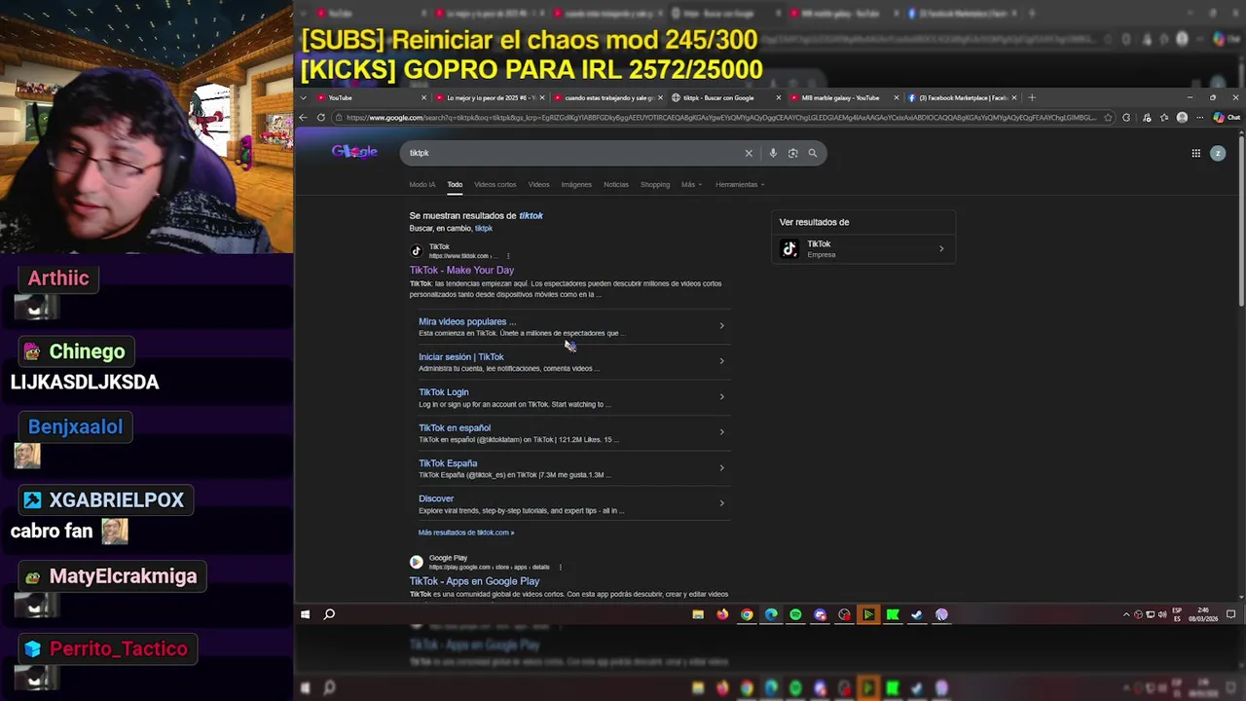Open the corrected tiktok suggestion link
The image size is (1246, 701).
pos(531,215)
